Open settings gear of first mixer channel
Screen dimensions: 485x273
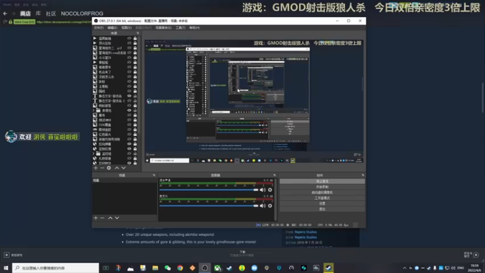[x=270, y=190]
